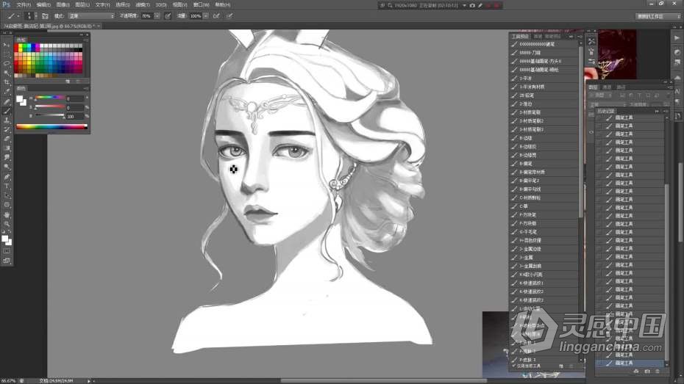Click the hue (H) slider in Color panel
Image resolution: width=684 pixels, height=384 pixels.
tap(50, 98)
